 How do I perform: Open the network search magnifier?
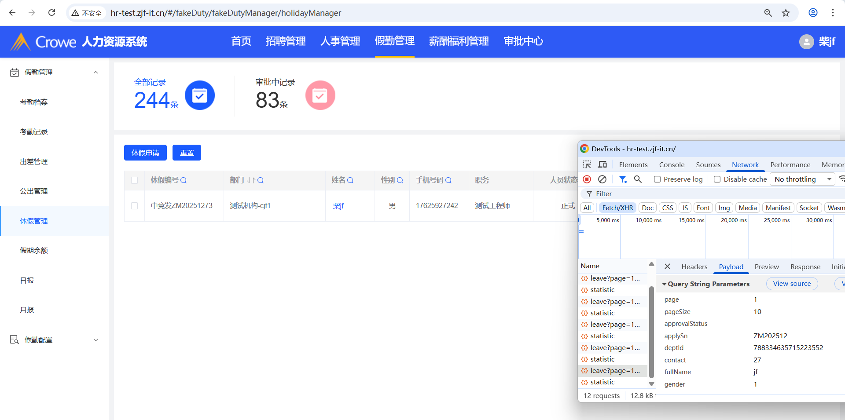(638, 179)
